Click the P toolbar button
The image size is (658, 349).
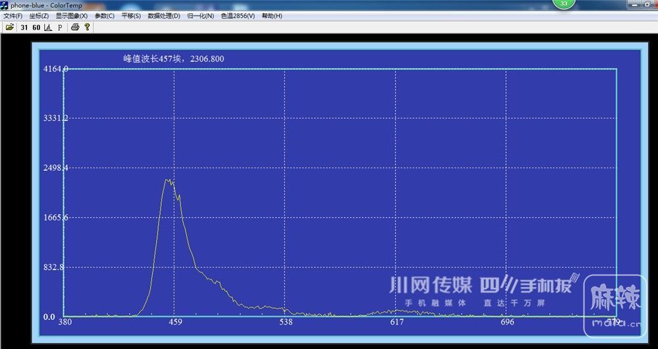60,27
